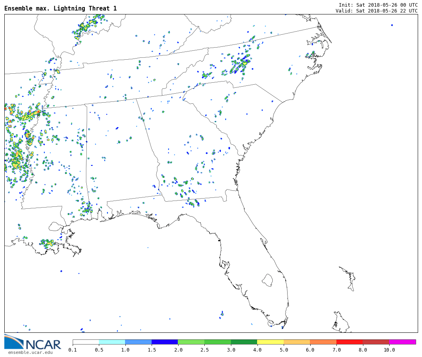
Task: Click the 1.5 colorbar label
Action: pyautogui.click(x=152, y=350)
